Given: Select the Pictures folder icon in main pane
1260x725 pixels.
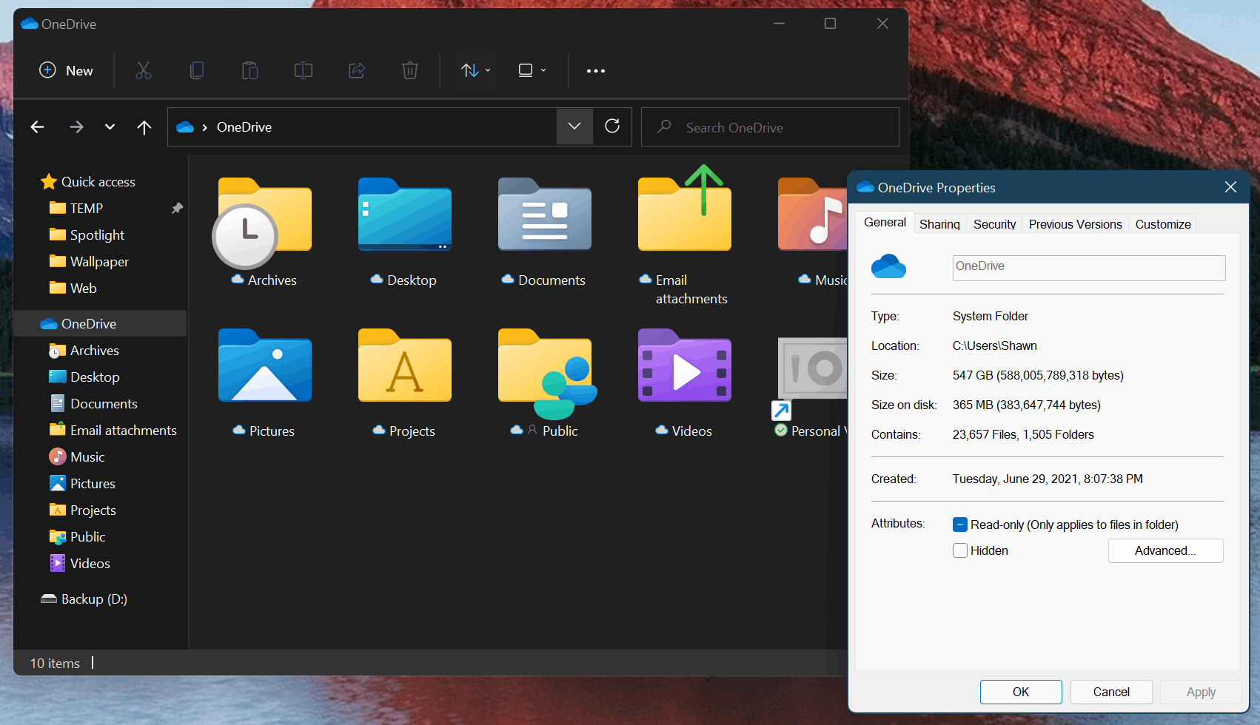Looking at the screenshot, I should (264, 365).
